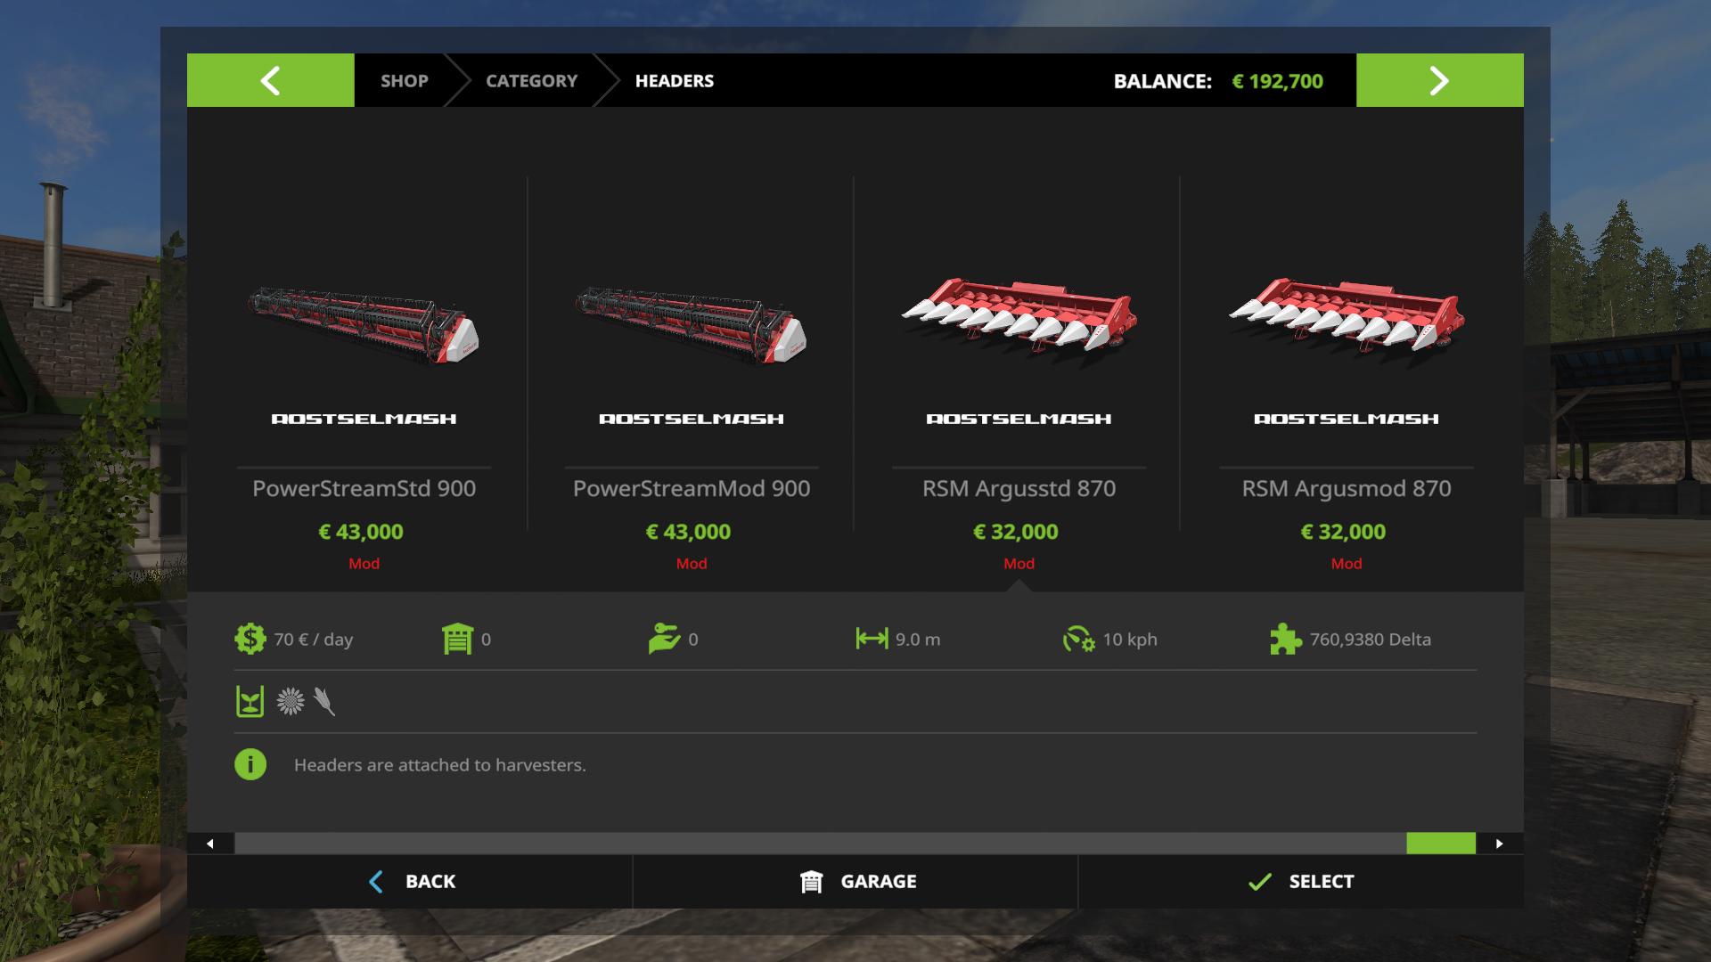Click the max speed gauge icon
The height and width of the screenshot is (962, 1711).
click(1078, 639)
